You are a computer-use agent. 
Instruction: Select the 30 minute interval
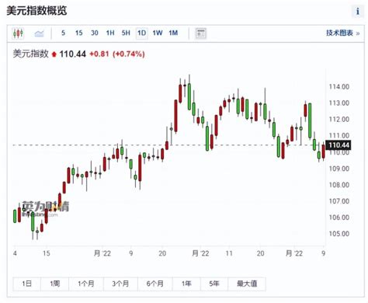pos(95,33)
